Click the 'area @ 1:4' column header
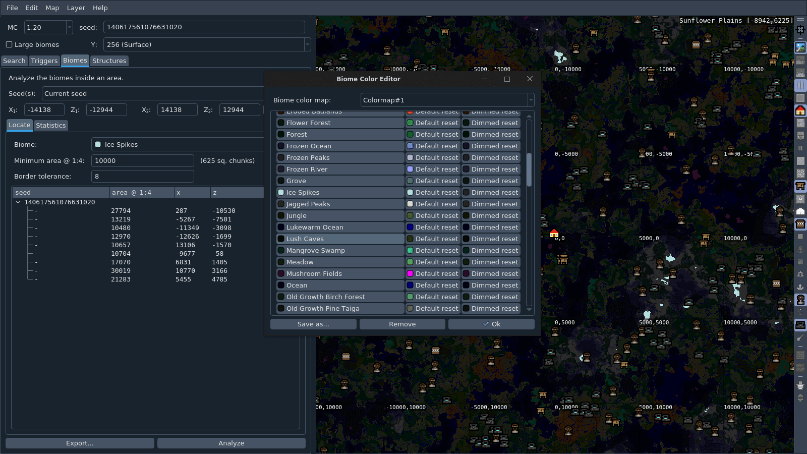 [x=142, y=192]
